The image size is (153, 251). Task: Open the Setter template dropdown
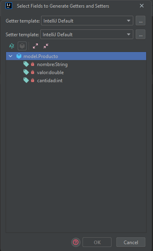coord(87,34)
